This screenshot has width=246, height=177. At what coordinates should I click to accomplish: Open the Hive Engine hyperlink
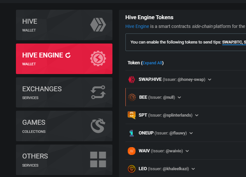(x=137, y=26)
